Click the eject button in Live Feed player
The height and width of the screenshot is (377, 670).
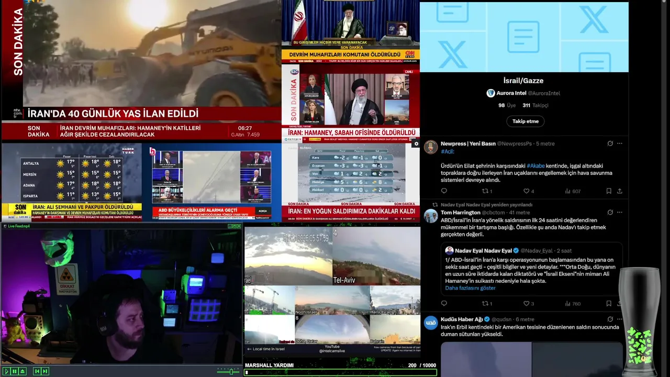(23, 371)
